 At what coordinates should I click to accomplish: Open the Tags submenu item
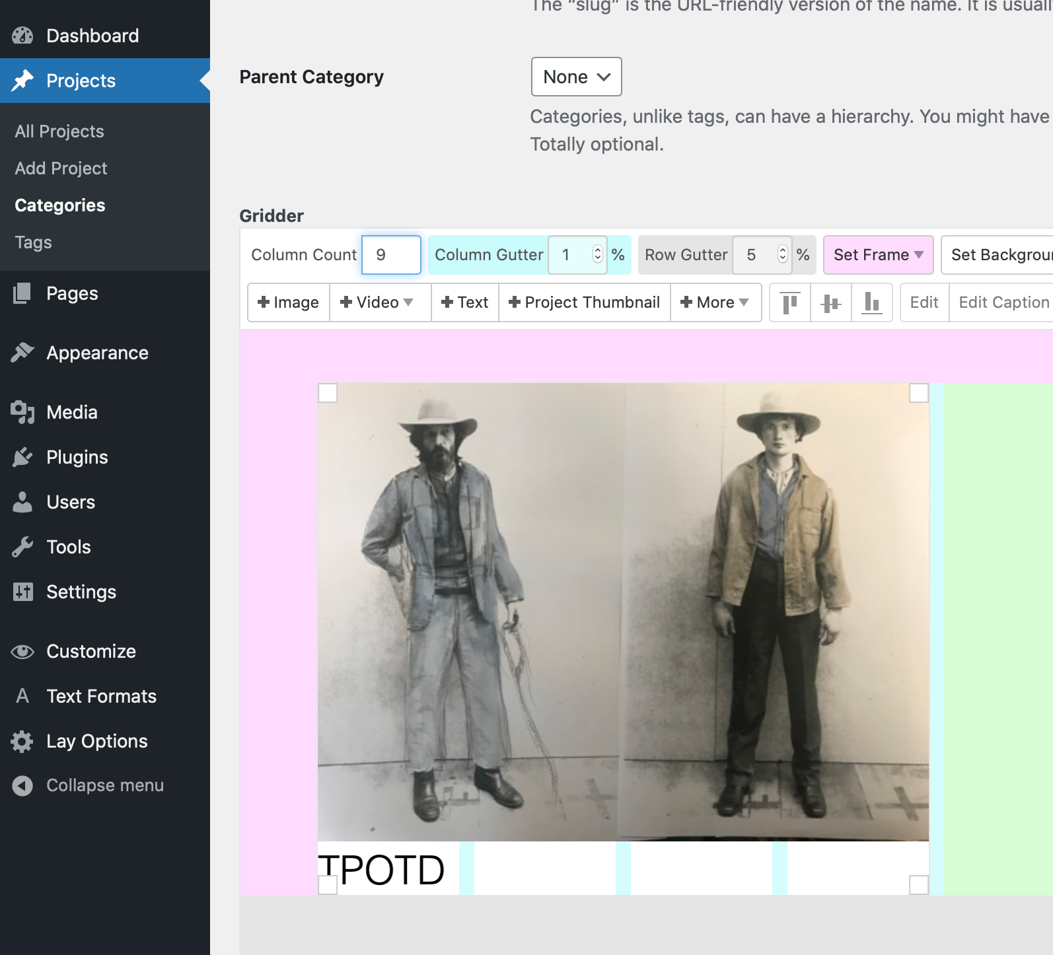33,242
